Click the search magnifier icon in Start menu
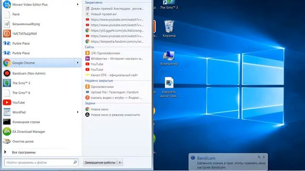Viewport: 305px width, 171px height. click(x=75, y=162)
